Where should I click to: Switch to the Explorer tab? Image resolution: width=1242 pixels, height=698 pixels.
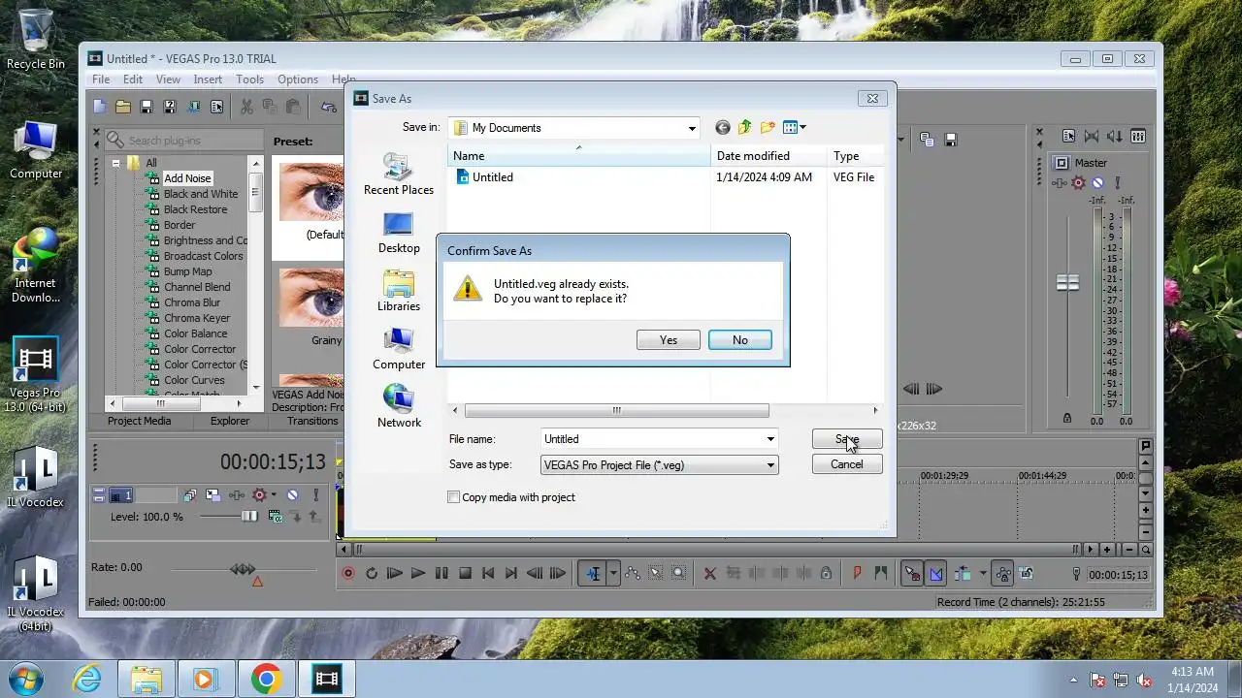[230, 421]
